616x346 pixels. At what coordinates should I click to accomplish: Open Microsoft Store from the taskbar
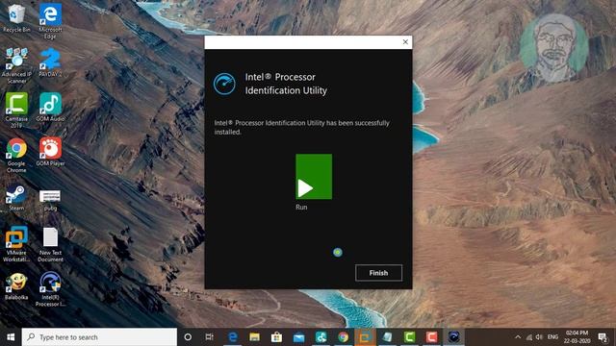pos(276,337)
